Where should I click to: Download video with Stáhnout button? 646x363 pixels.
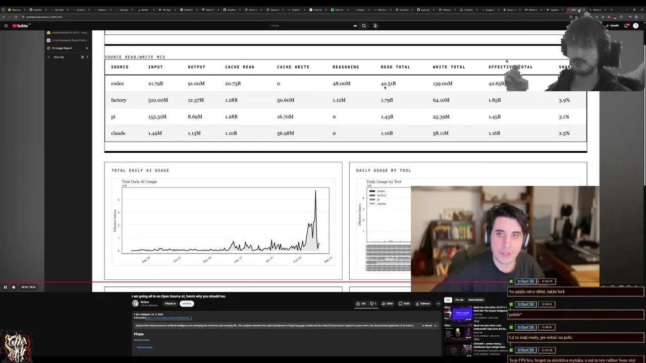(423, 304)
